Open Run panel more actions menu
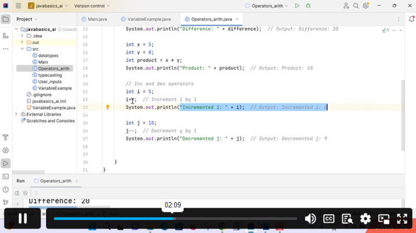The height and width of the screenshot is (233, 416). point(36,193)
